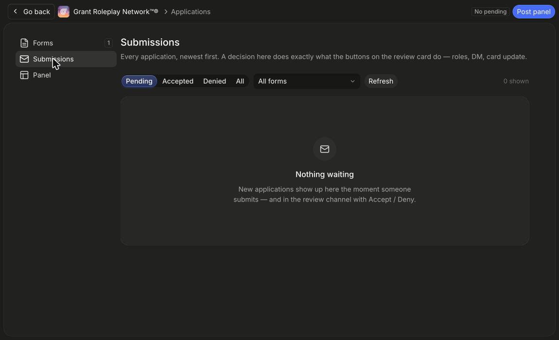Image resolution: width=559 pixels, height=340 pixels.
Task: Click the breadcrumb chevron before Applications
Action: pos(166,12)
